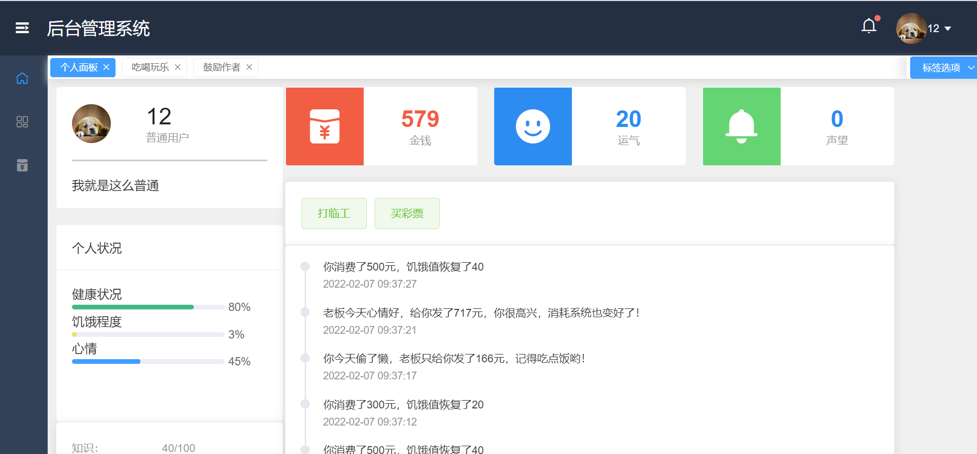The width and height of the screenshot is (977, 454).
Task: Click the red envelope money icon
Action: pos(325,126)
